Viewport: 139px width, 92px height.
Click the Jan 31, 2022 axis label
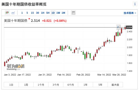pyautogui.click(x=45, y=75)
